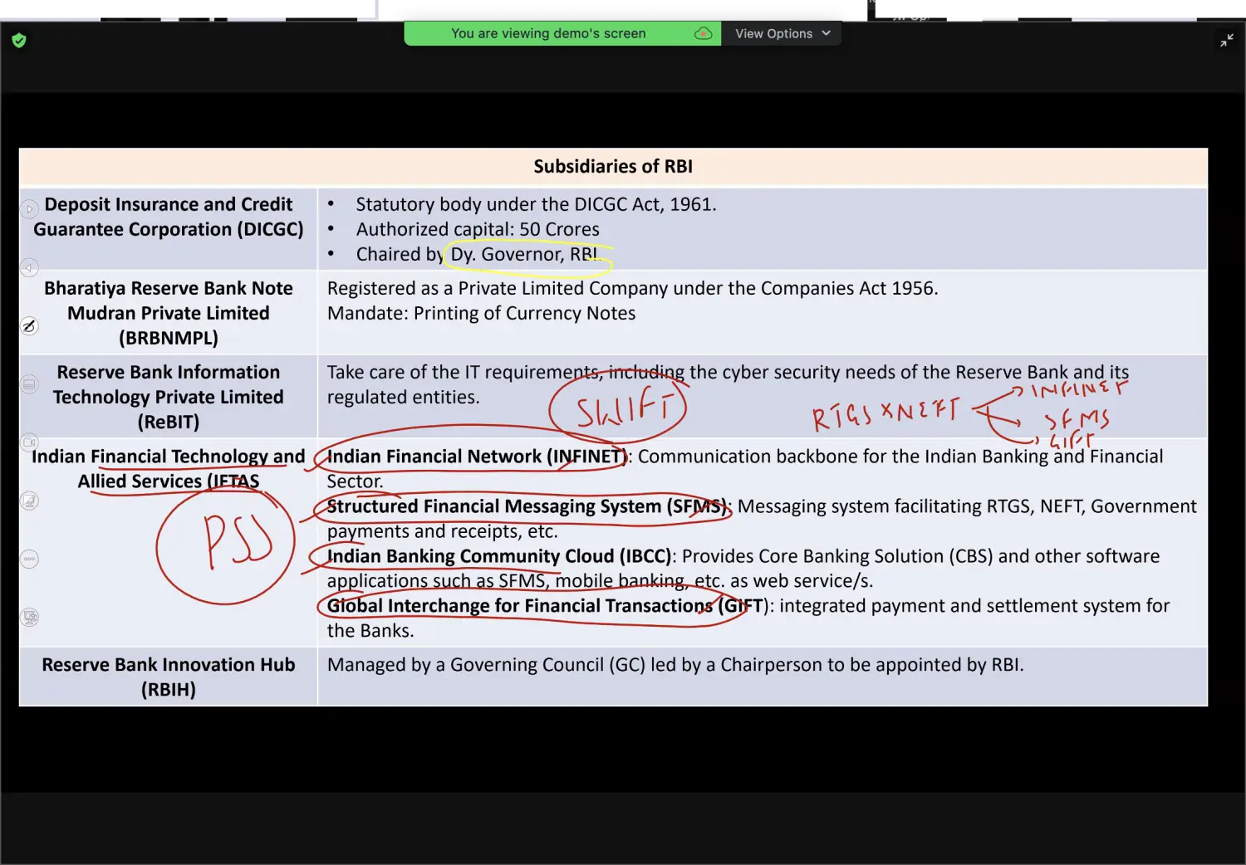Click 'Mandate: Printing of Currency Notes' line
Screen dimensions: 1246x865
click(481, 313)
